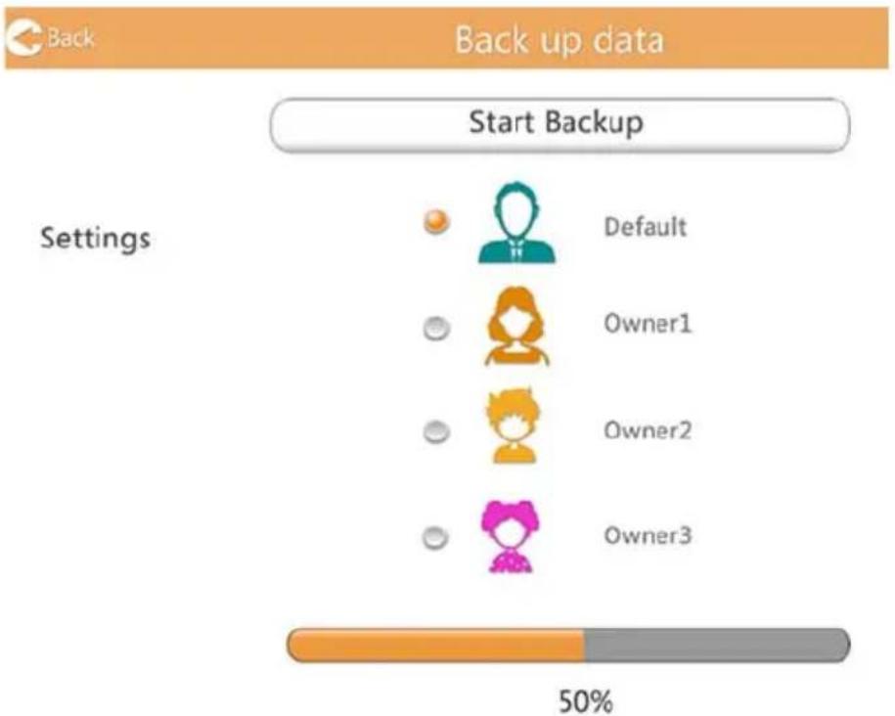Screen dimensions: 895x716
Task: Click the Owner1 name label
Action: [x=648, y=324]
